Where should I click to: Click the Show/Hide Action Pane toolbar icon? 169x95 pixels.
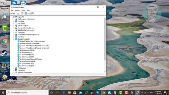29,13
